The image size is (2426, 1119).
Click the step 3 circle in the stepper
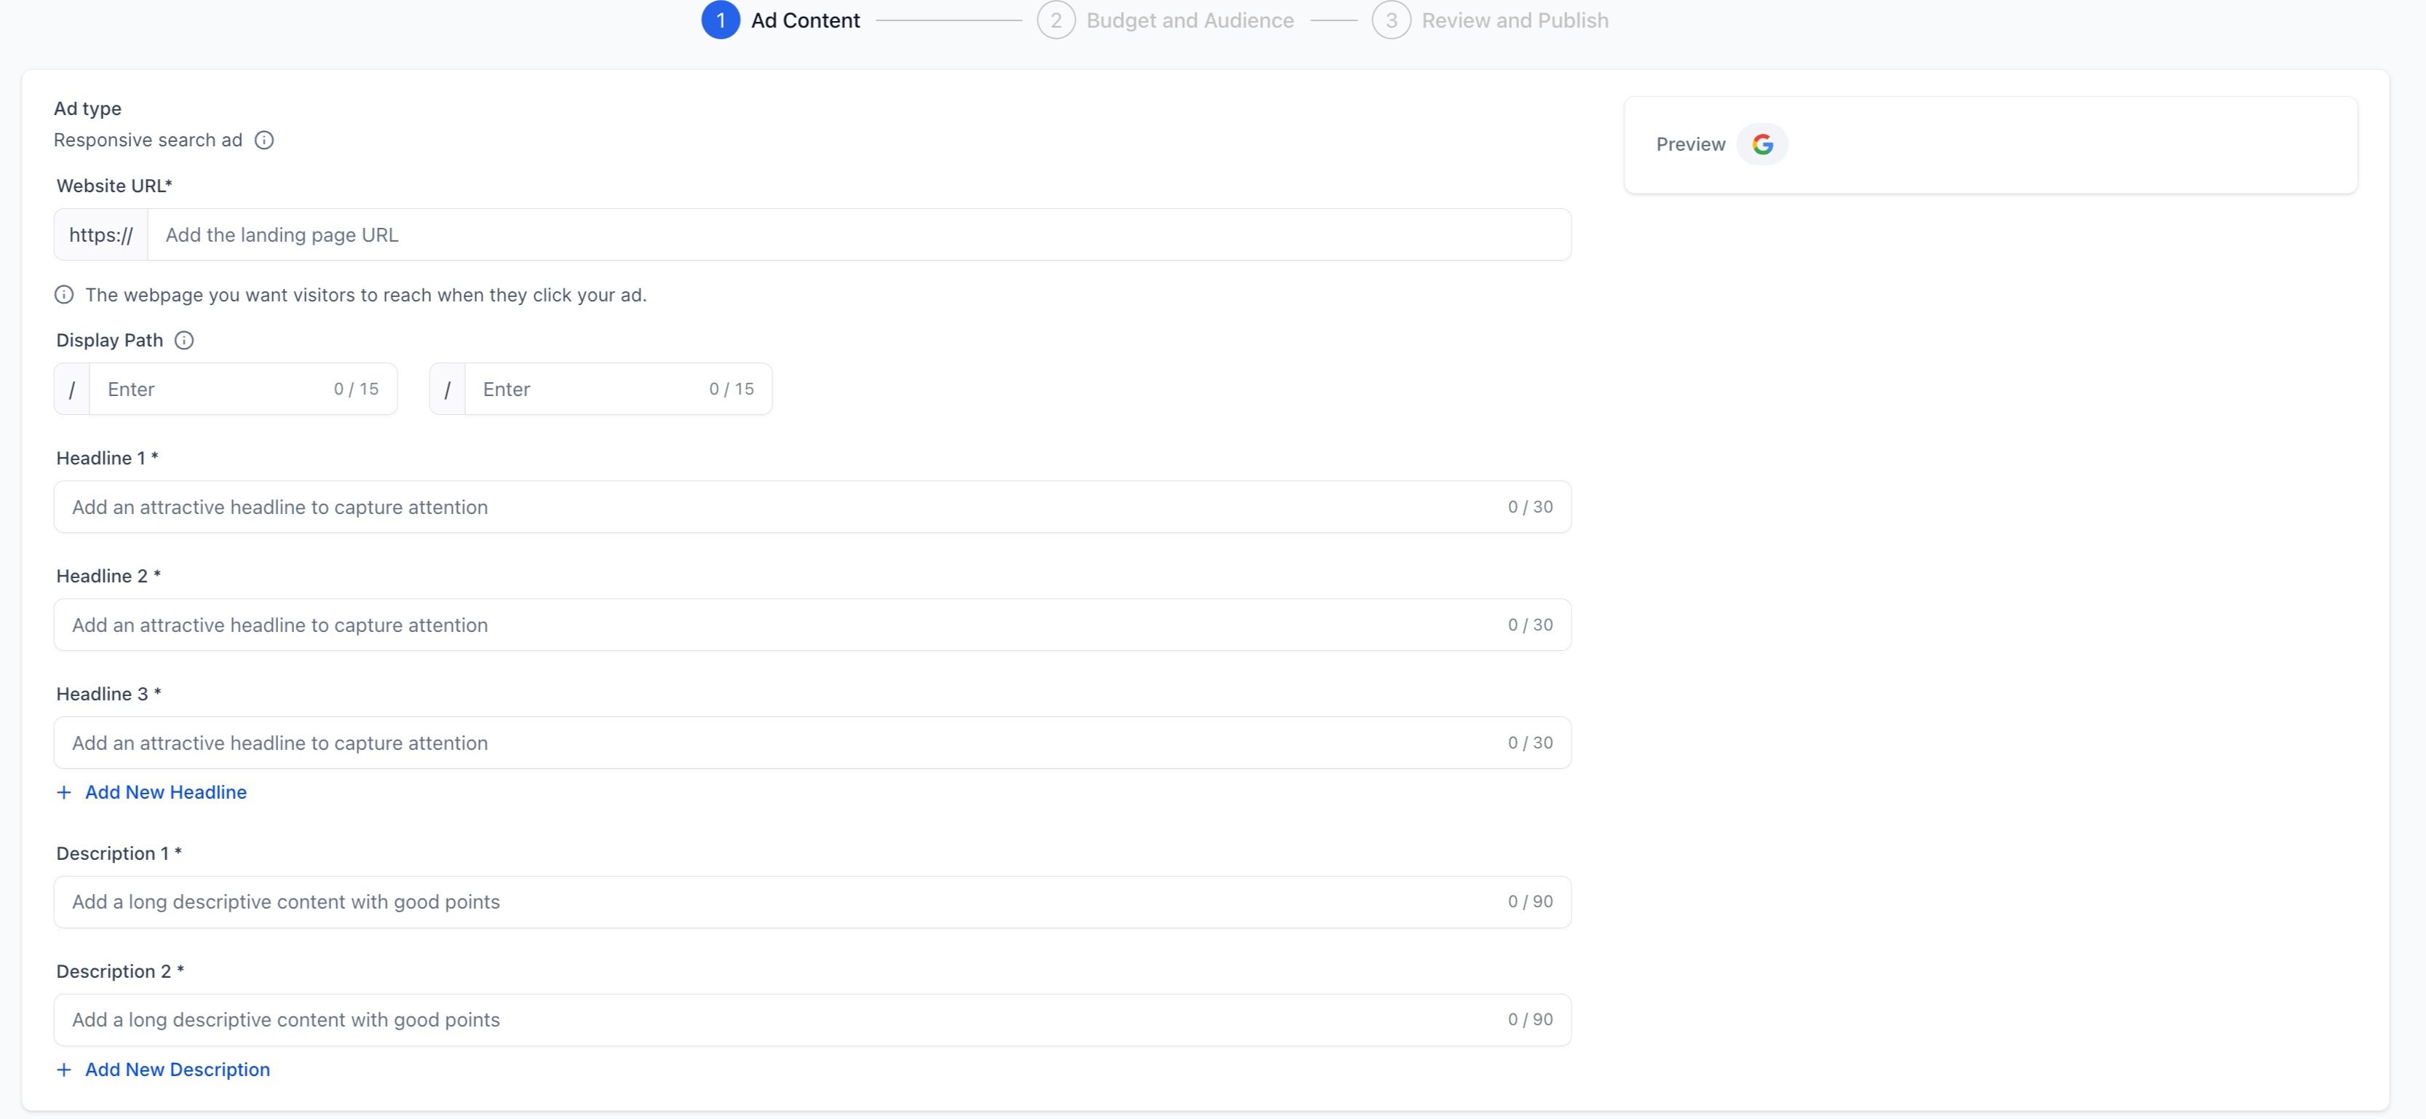click(x=1391, y=20)
